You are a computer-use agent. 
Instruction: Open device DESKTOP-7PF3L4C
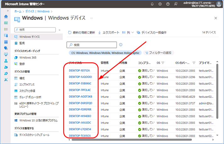tap(80, 90)
